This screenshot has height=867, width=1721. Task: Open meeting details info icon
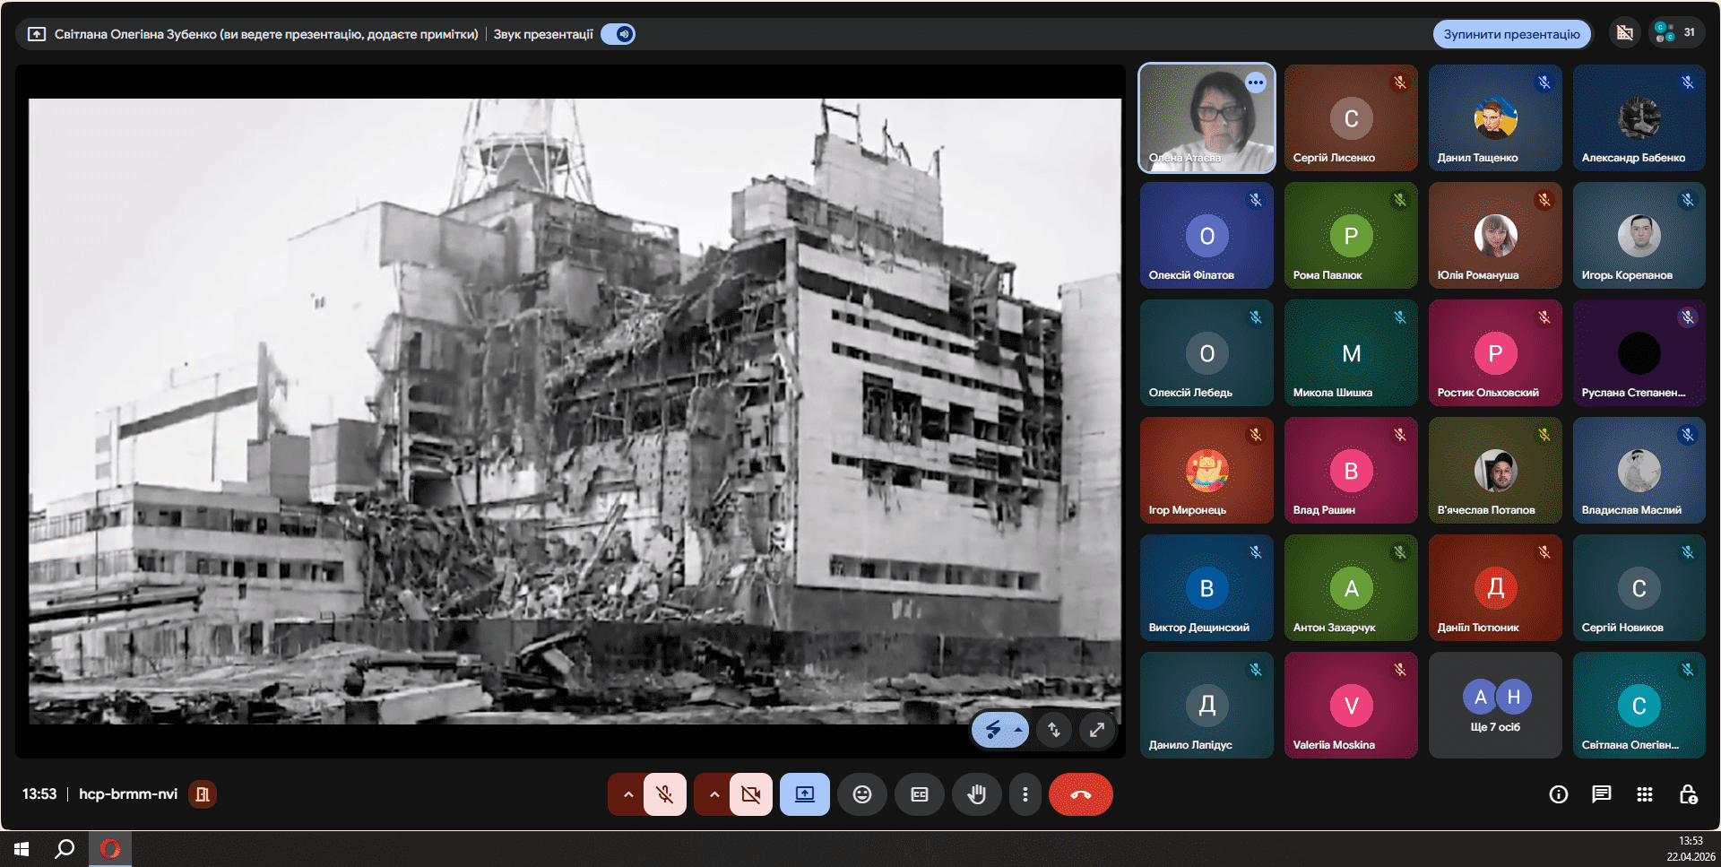click(x=1558, y=794)
